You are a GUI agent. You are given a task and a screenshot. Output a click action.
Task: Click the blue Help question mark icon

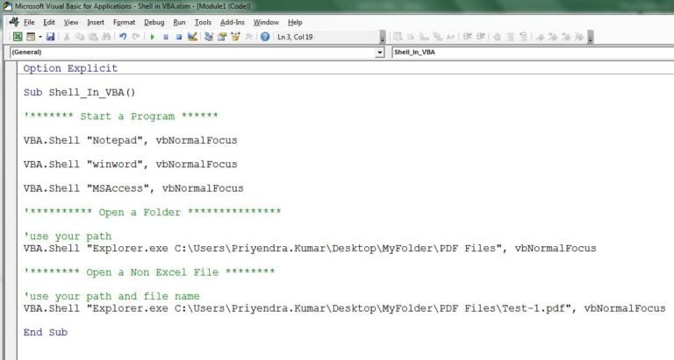(x=265, y=37)
